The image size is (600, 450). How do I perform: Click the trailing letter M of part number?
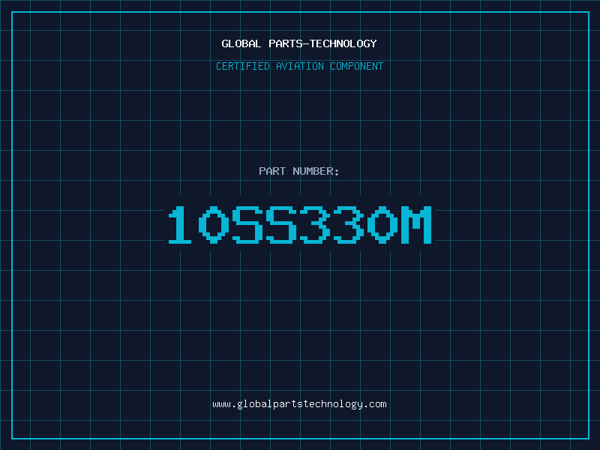click(416, 224)
